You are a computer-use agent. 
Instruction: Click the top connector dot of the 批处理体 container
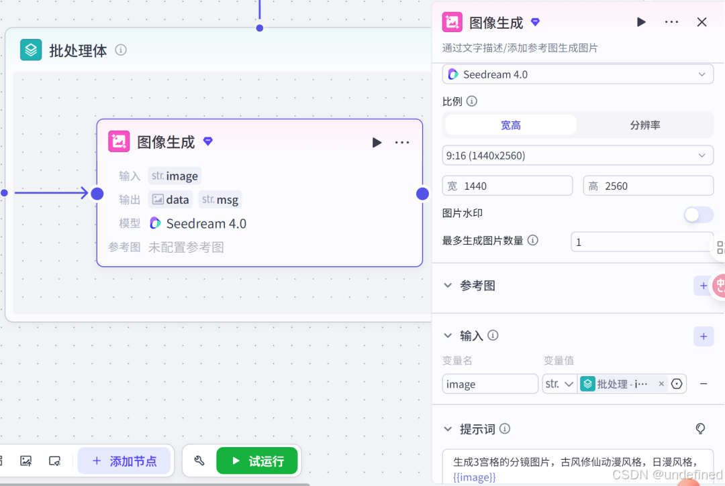coord(260,28)
